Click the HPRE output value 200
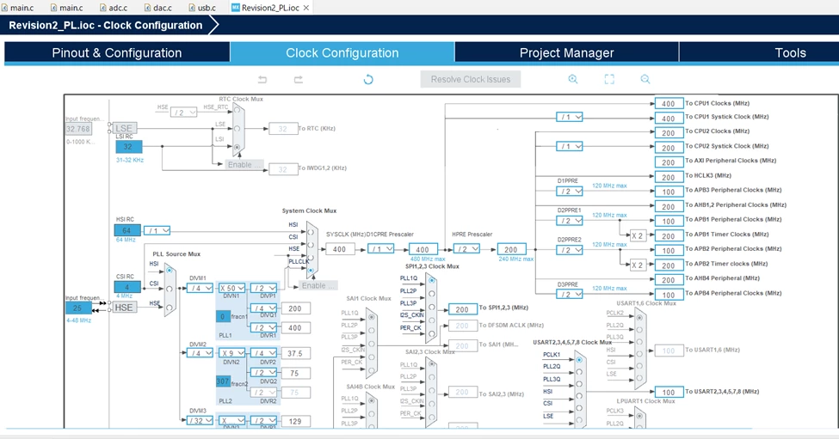The image size is (839, 439). (511, 249)
